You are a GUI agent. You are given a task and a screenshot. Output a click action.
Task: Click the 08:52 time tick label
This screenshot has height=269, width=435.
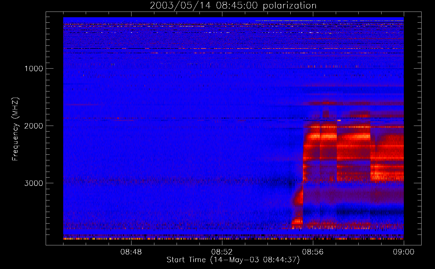[222, 252]
